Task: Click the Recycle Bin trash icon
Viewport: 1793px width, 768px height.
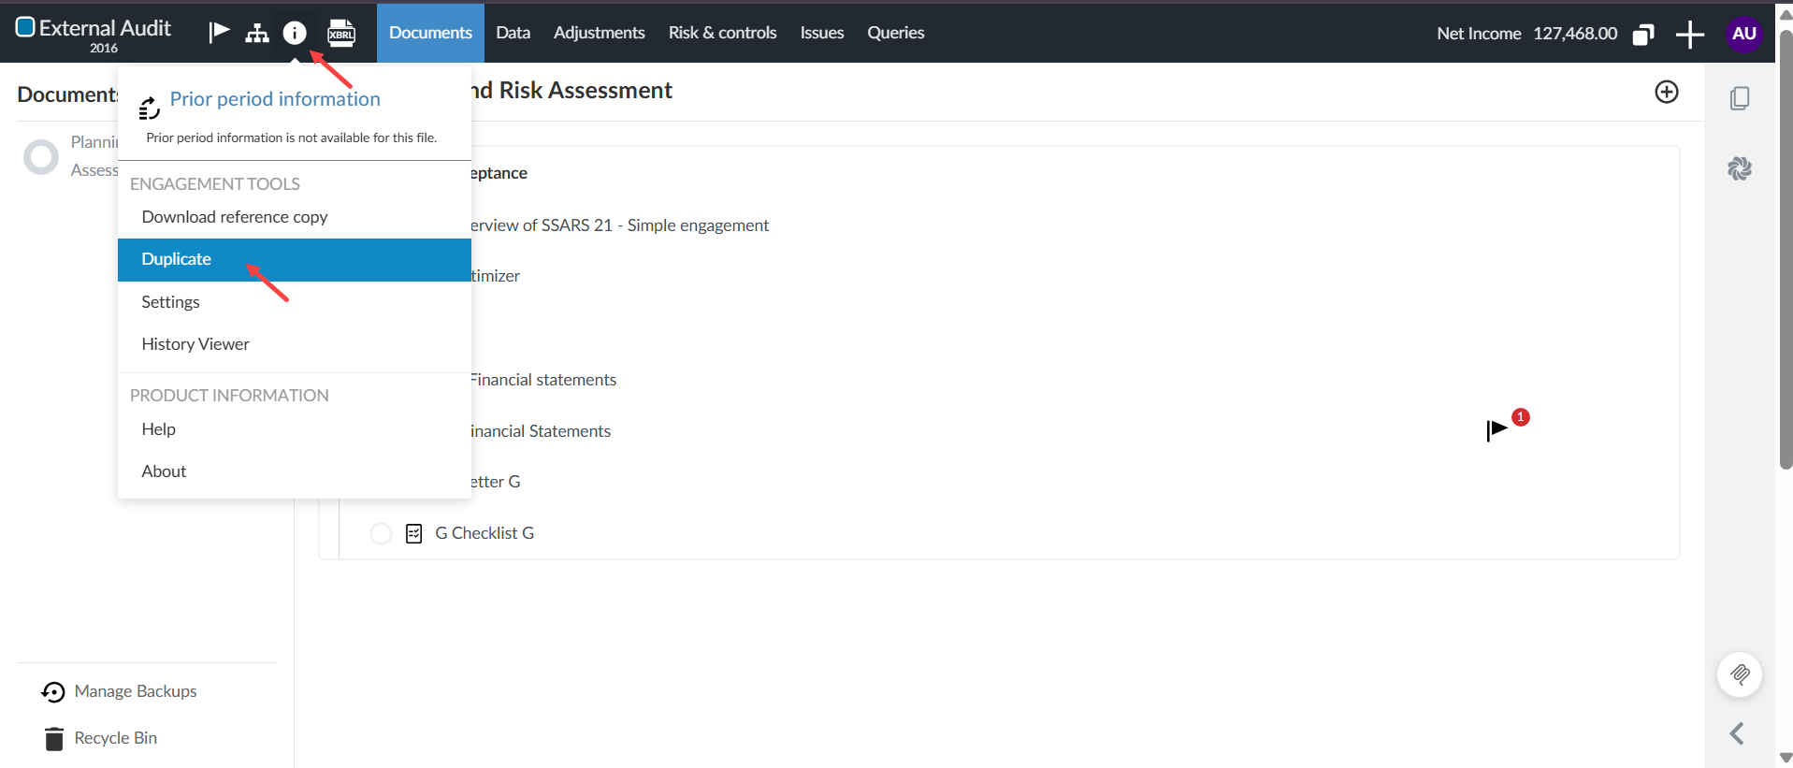Action: point(54,739)
